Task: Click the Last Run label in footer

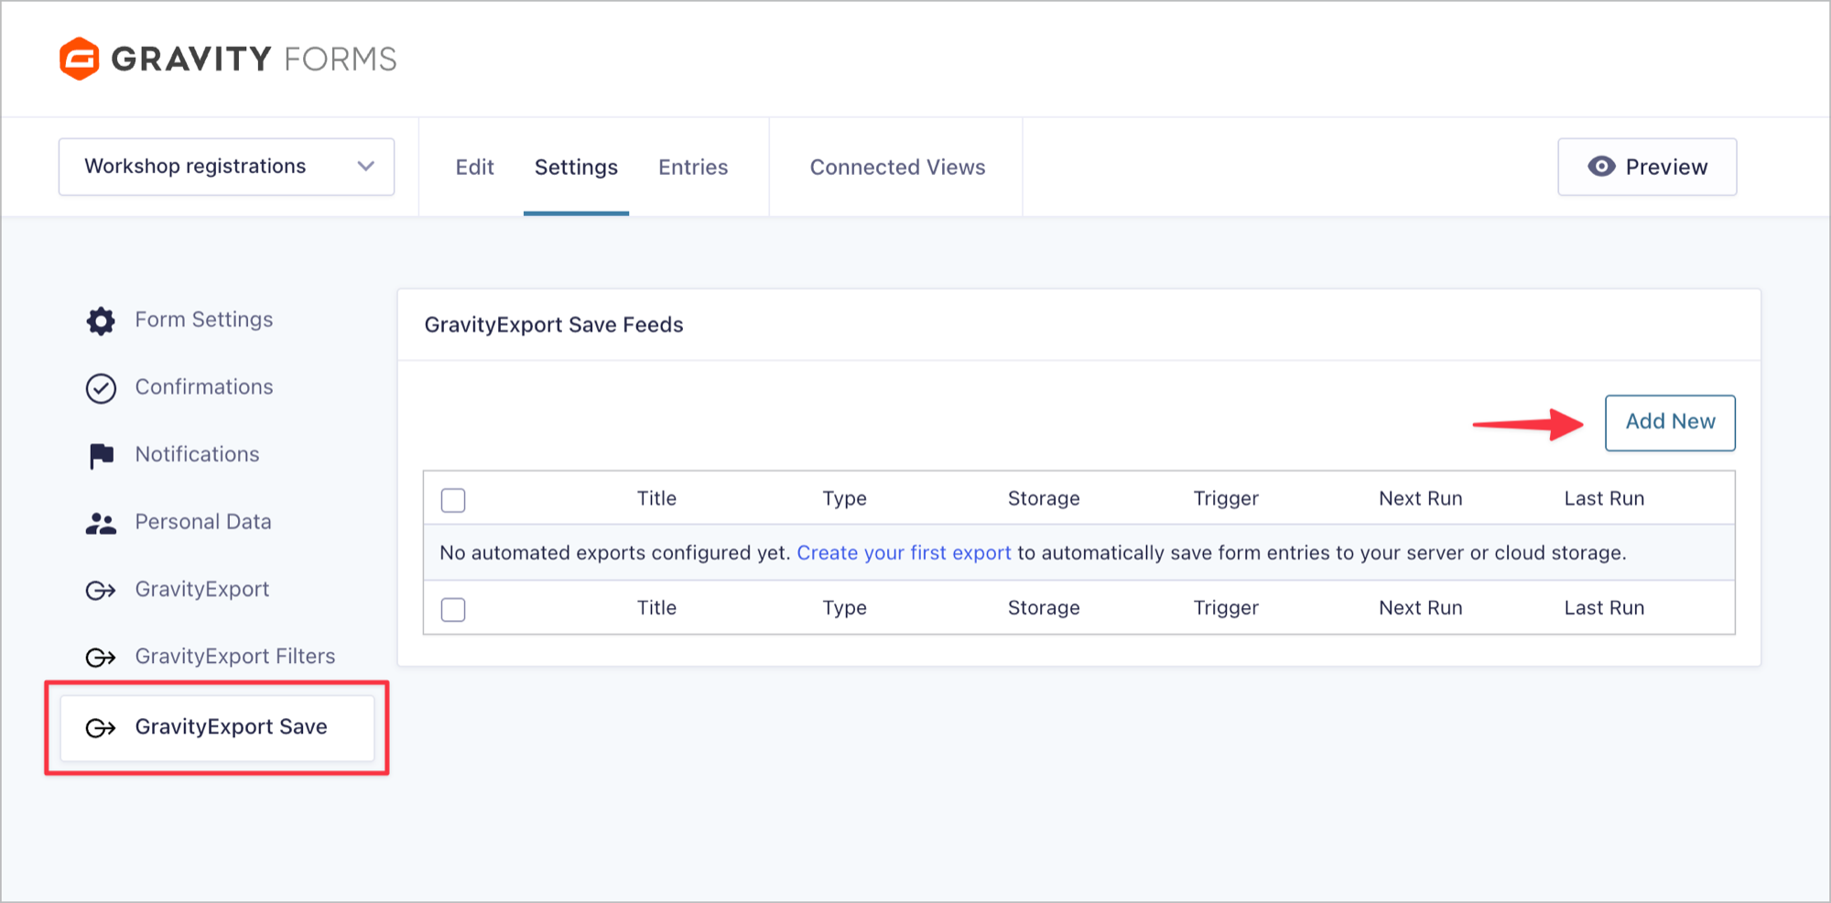Action: 1604,607
